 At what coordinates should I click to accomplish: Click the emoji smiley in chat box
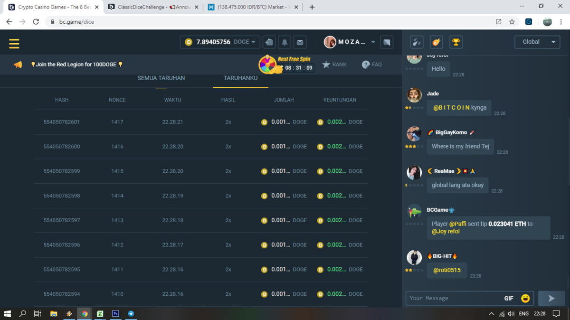pyautogui.click(x=525, y=298)
